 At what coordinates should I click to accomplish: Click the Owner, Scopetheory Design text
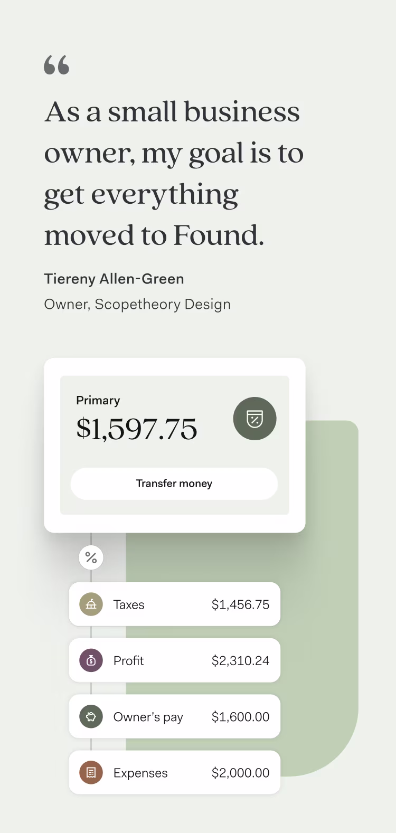[x=137, y=305]
